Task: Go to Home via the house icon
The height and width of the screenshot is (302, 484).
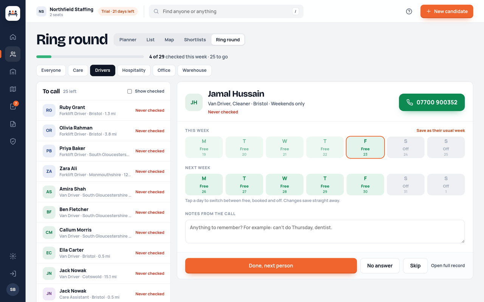Action: (13, 37)
